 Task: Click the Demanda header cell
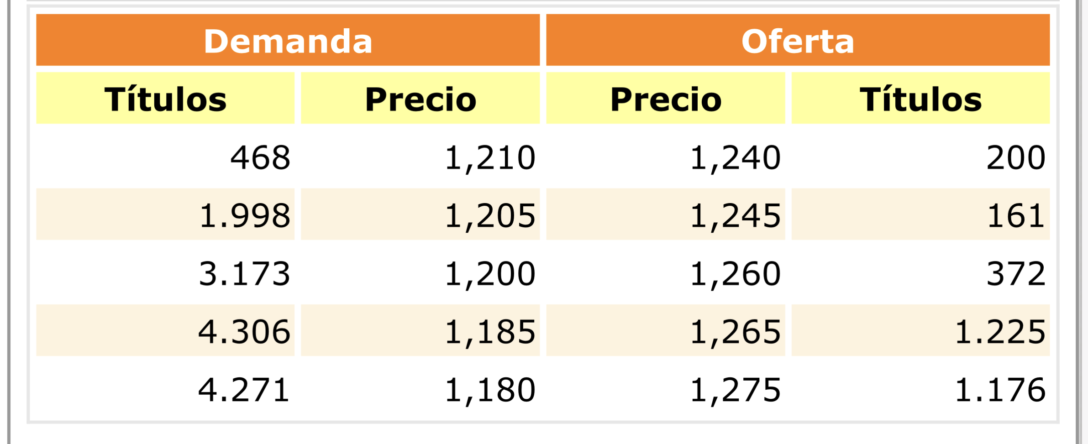(288, 40)
